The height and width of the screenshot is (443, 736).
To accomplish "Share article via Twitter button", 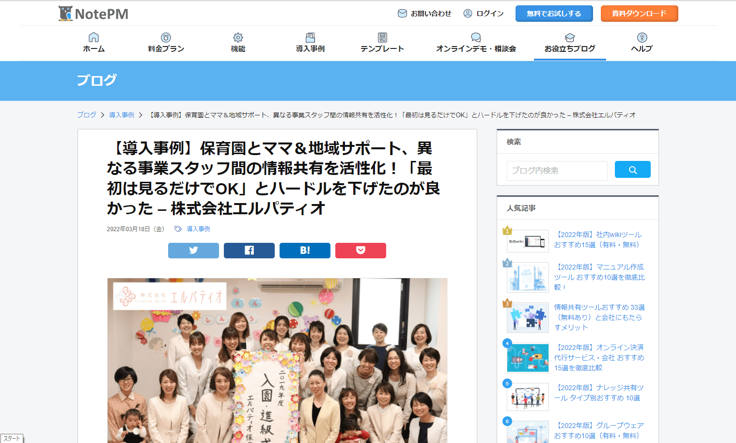I will [x=193, y=251].
